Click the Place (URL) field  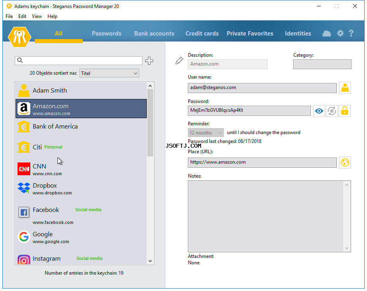262,162
